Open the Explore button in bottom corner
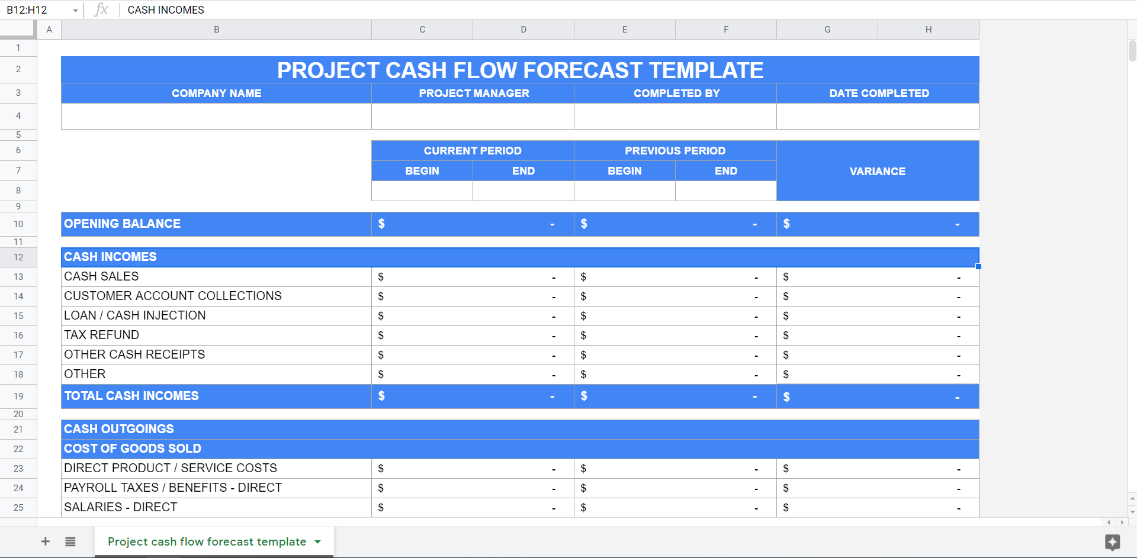 pos(1112,542)
